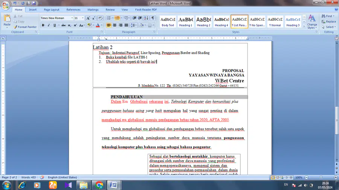Image resolution: width=339 pixels, height=190 pixels.
Task: Toggle Italic formatting
Action: 49,26
